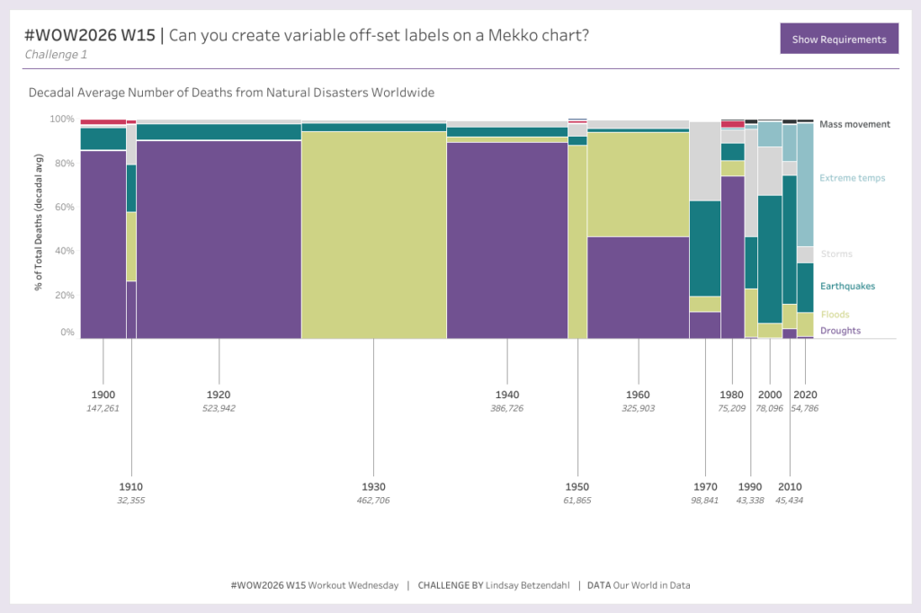The height and width of the screenshot is (613, 921).
Task: Click the Floods legend label
Action: [834, 315]
